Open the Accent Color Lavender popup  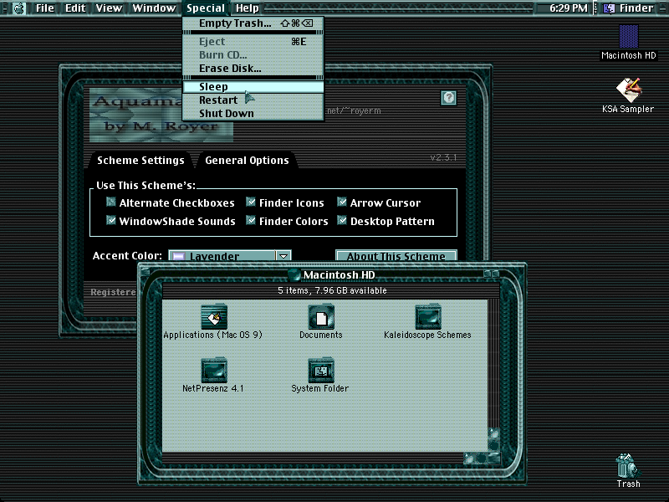pyautogui.click(x=230, y=256)
